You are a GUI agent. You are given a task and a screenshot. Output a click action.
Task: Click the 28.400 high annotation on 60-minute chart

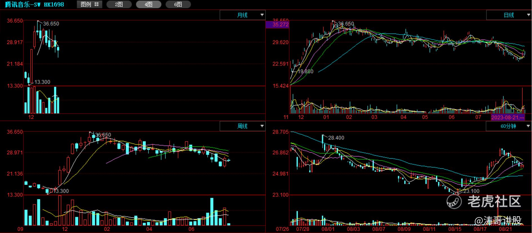click(336, 138)
